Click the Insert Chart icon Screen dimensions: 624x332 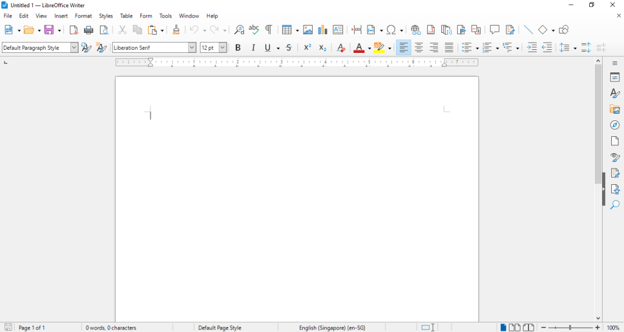323,30
